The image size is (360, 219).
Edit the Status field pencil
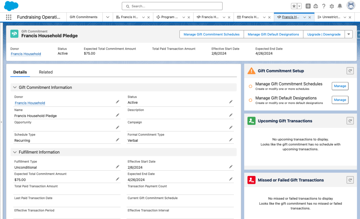pos(231,102)
